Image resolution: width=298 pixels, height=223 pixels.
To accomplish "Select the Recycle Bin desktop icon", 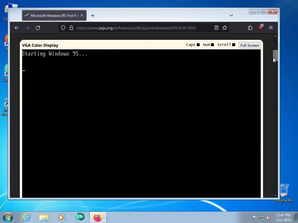I will pyautogui.click(x=284, y=193).
